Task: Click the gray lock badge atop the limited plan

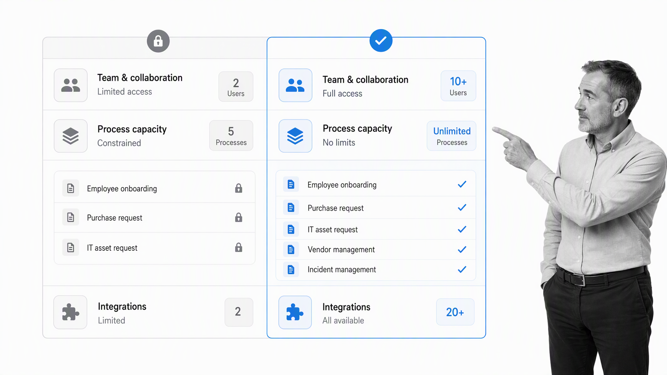Action: click(158, 41)
